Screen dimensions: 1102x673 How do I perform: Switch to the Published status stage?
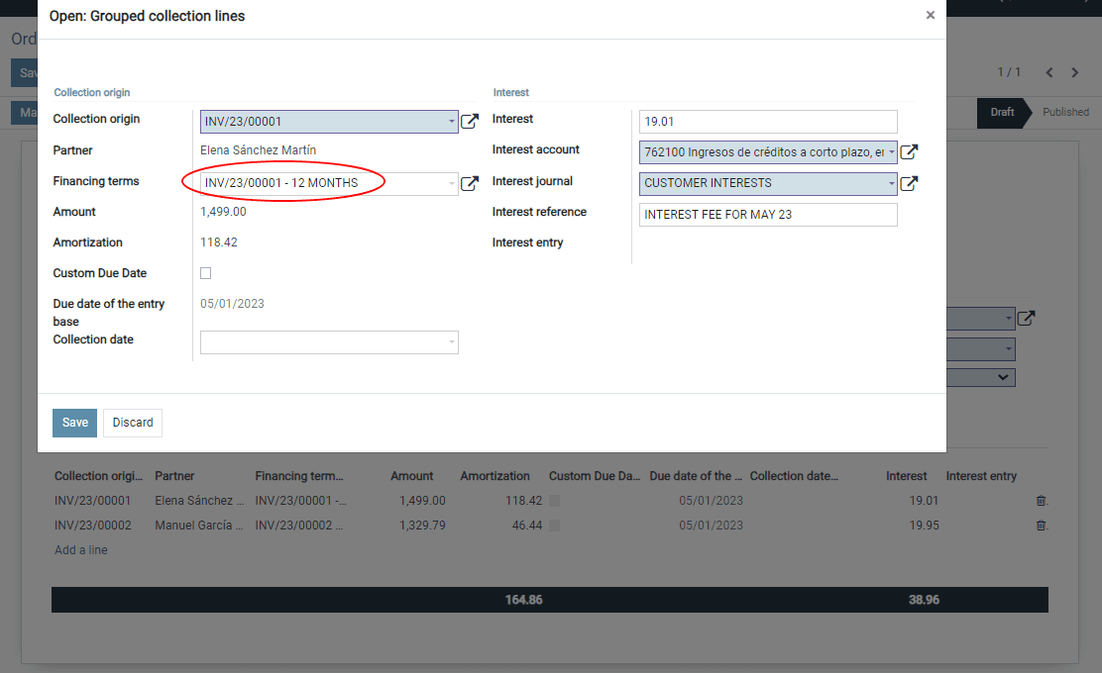click(x=1065, y=112)
